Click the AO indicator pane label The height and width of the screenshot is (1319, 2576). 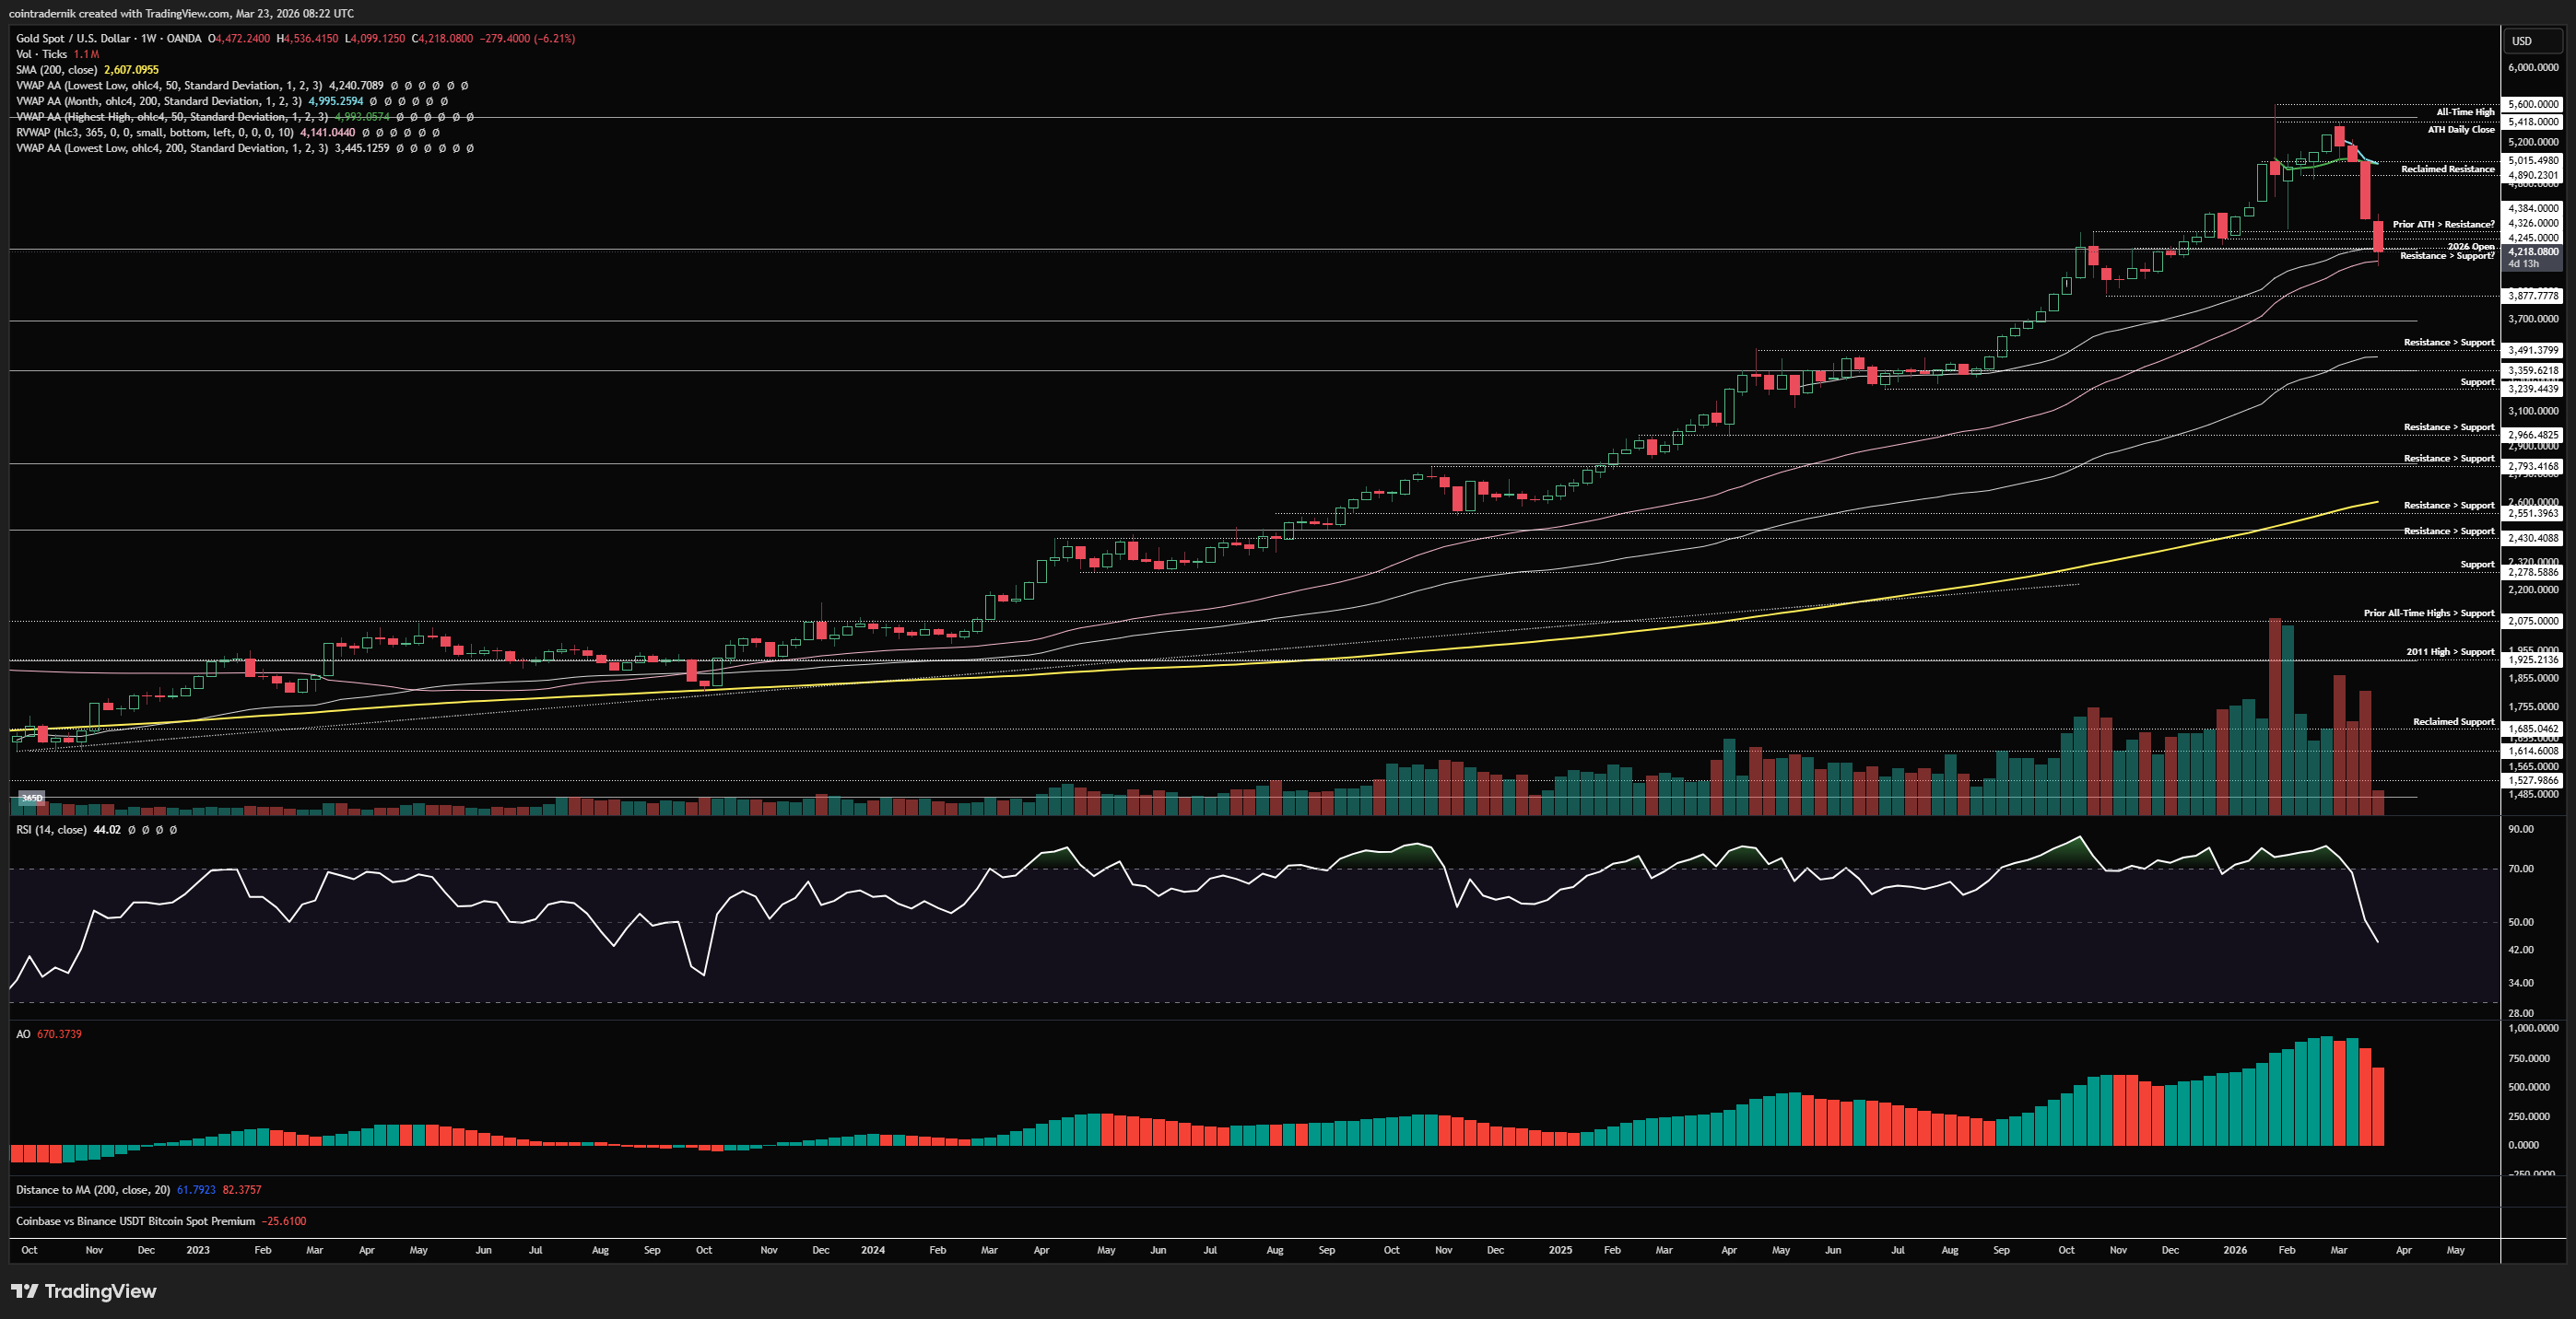(23, 1034)
